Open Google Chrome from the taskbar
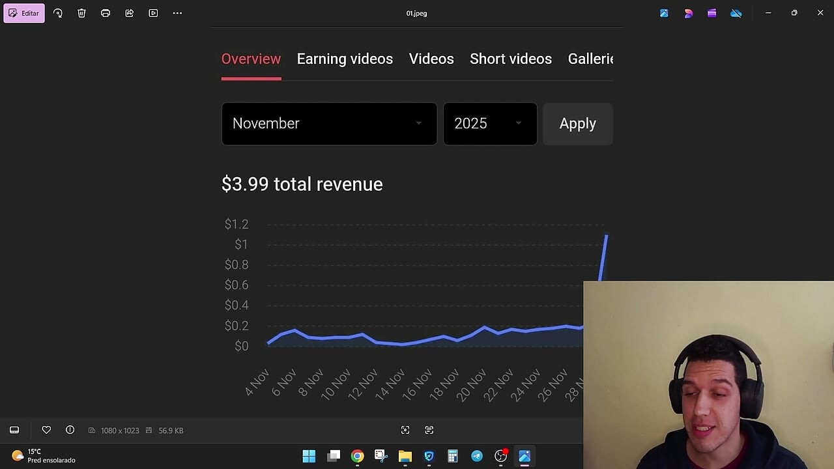This screenshot has width=834, height=469. pyautogui.click(x=357, y=456)
